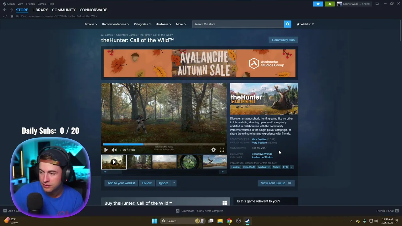The height and width of the screenshot is (226, 402).
Task: Expand the More dropdown
Action: click(x=181, y=24)
